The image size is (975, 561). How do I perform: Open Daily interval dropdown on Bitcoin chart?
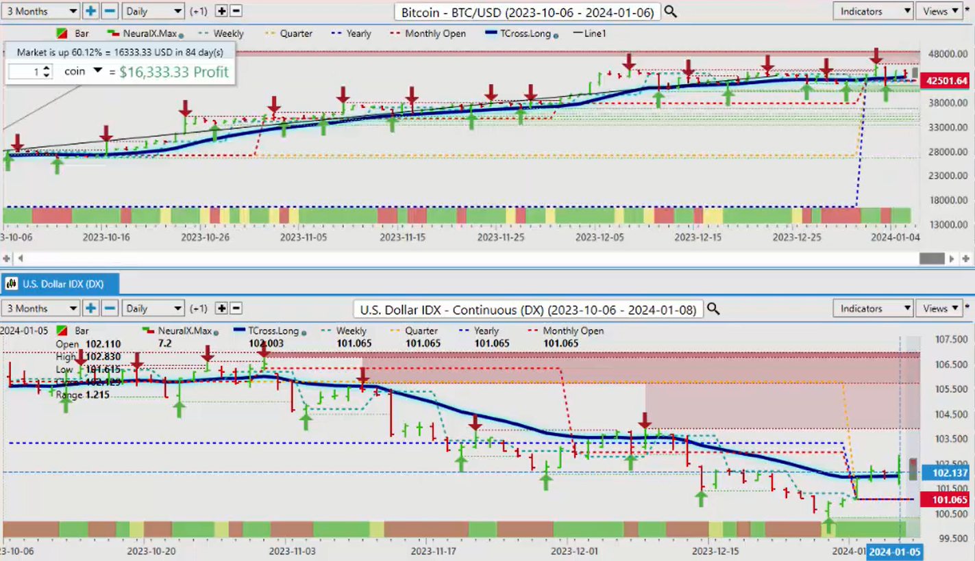153,11
